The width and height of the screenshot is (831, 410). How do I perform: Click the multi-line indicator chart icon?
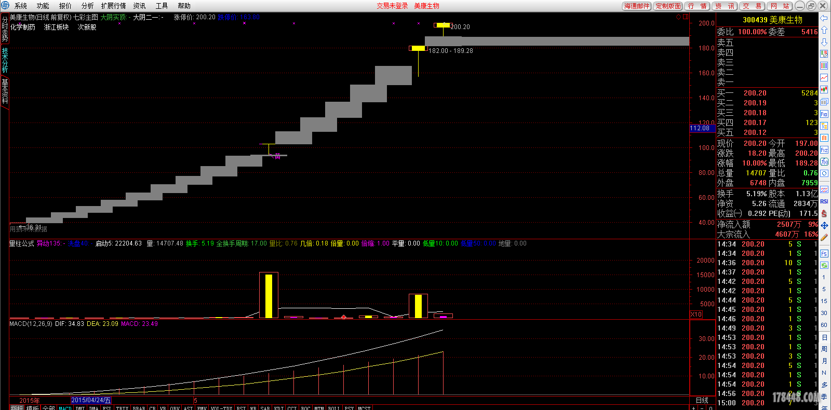tap(824, 189)
